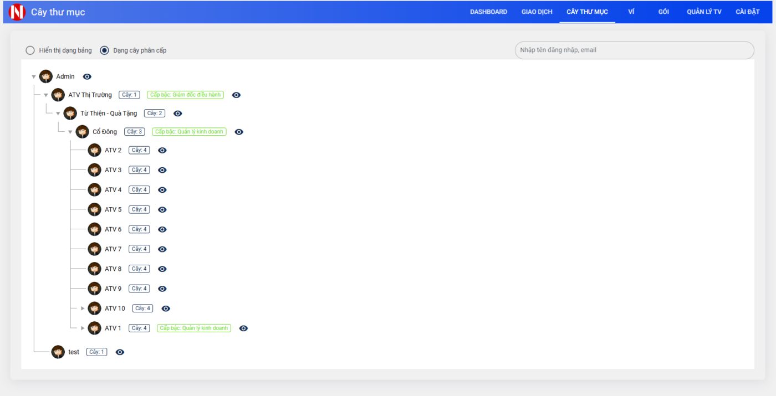Click the eye icon for ATV 5
Image resolution: width=776 pixels, height=396 pixels.
(162, 210)
